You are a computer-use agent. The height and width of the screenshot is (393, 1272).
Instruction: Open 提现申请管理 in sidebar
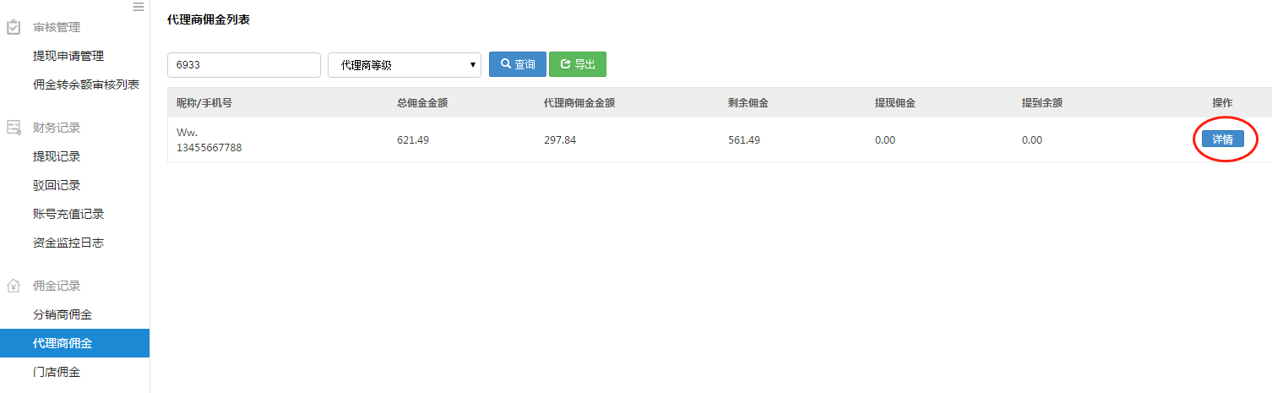point(68,56)
